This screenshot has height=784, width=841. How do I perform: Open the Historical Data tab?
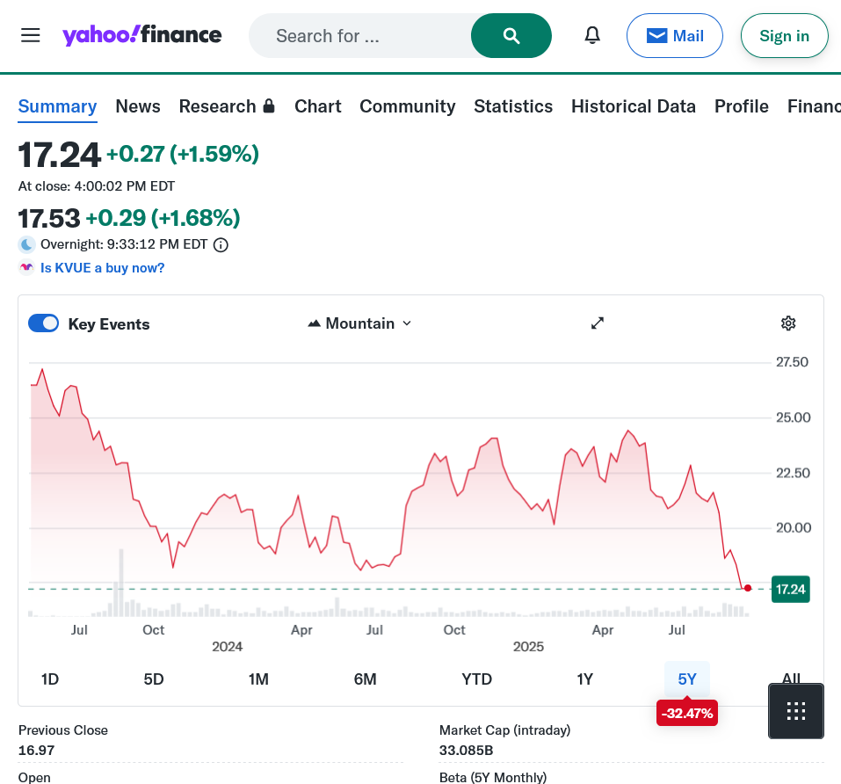pyautogui.click(x=633, y=106)
